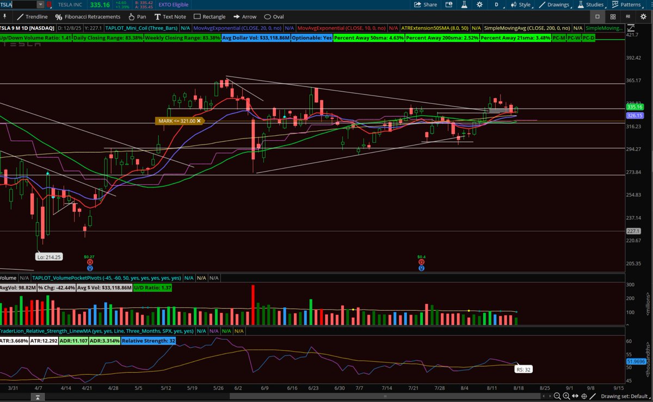Switch to single chart layout square icon
The width and height of the screenshot is (653, 402).
coord(597,17)
